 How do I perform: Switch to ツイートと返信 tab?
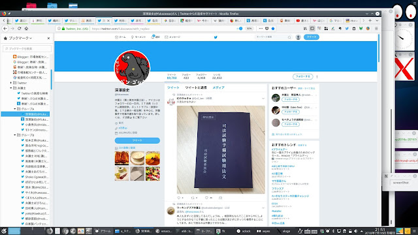(196, 87)
